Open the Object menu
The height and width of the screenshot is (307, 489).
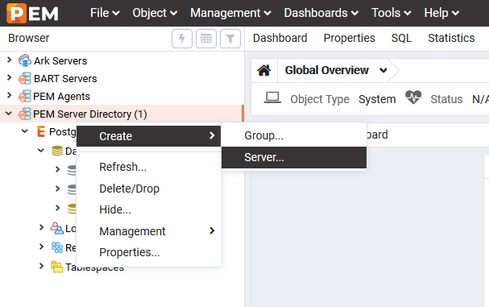(155, 13)
